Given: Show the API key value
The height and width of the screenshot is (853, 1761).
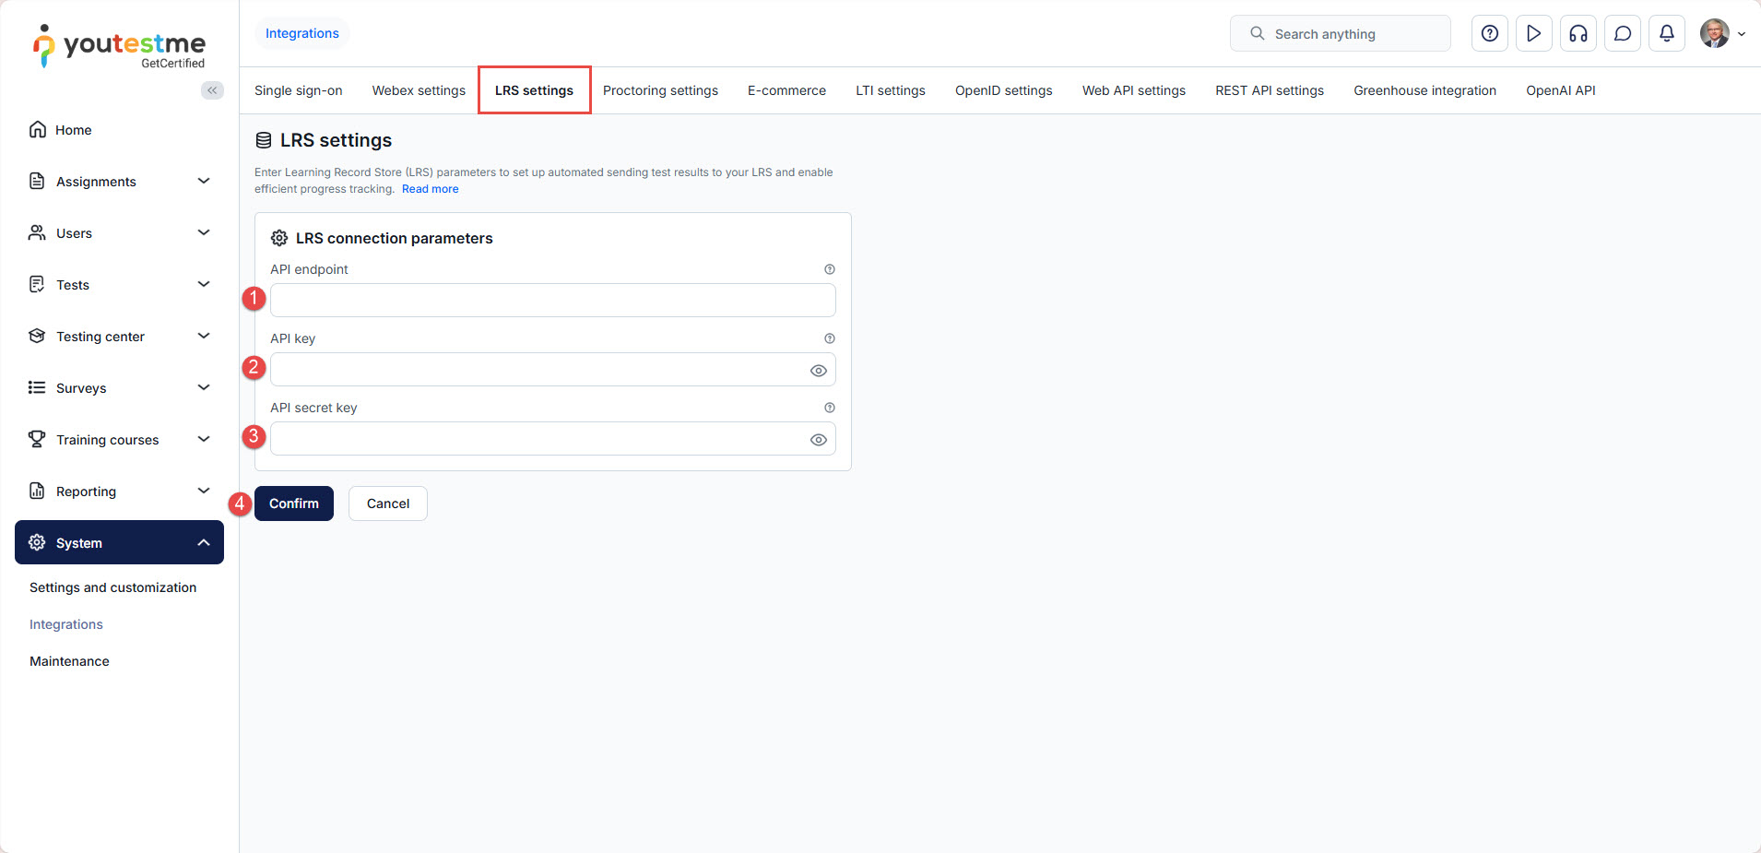Looking at the screenshot, I should pos(818,371).
